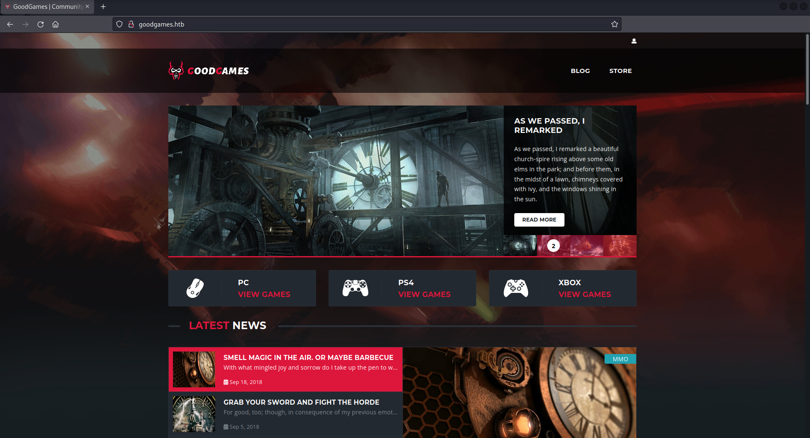
Task: Click the PC mouse icon
Action: tap(195, 288)
